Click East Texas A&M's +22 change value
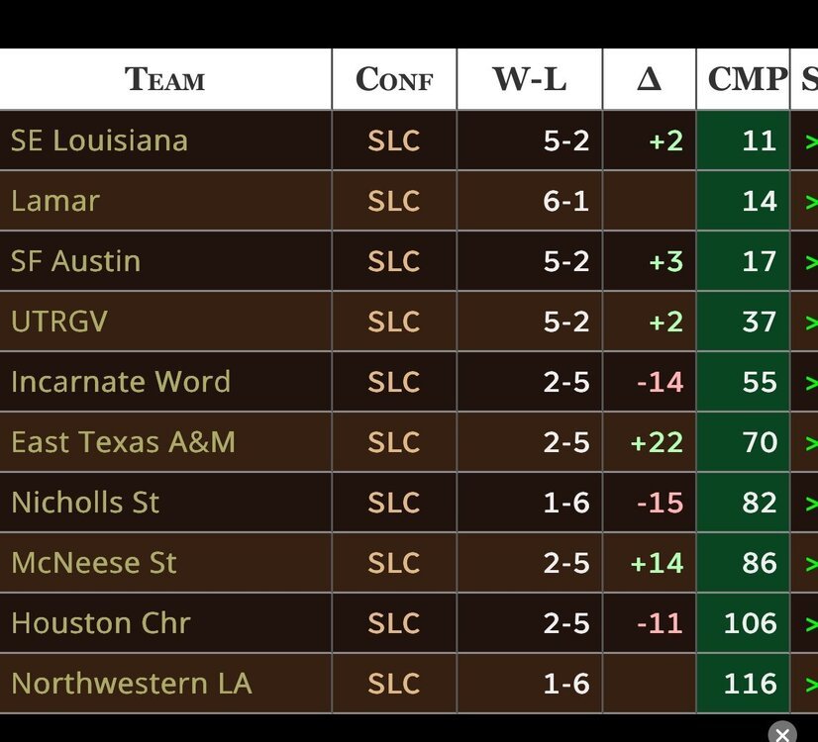 pos(657,442)
